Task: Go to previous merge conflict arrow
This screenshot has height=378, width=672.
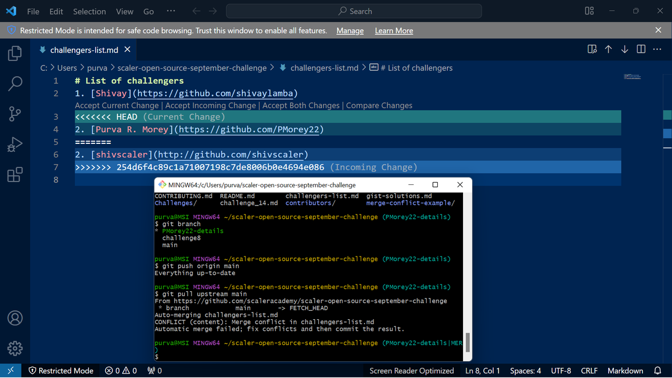Action: click(608, 49)
